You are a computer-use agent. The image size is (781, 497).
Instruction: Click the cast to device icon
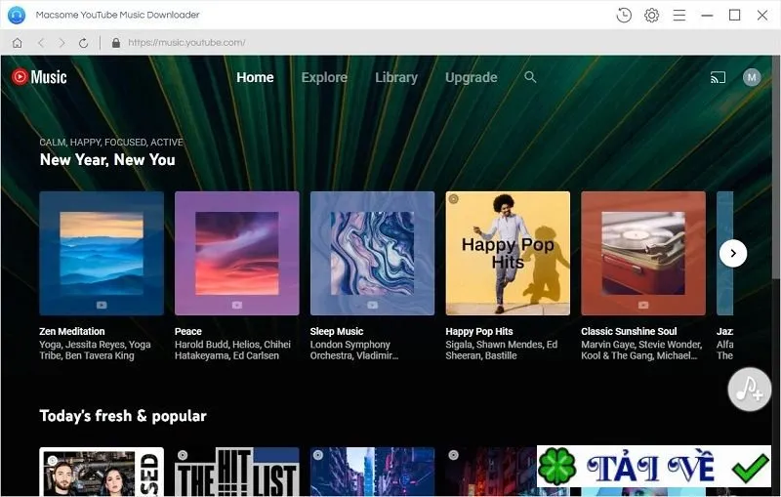pos(718,77)
